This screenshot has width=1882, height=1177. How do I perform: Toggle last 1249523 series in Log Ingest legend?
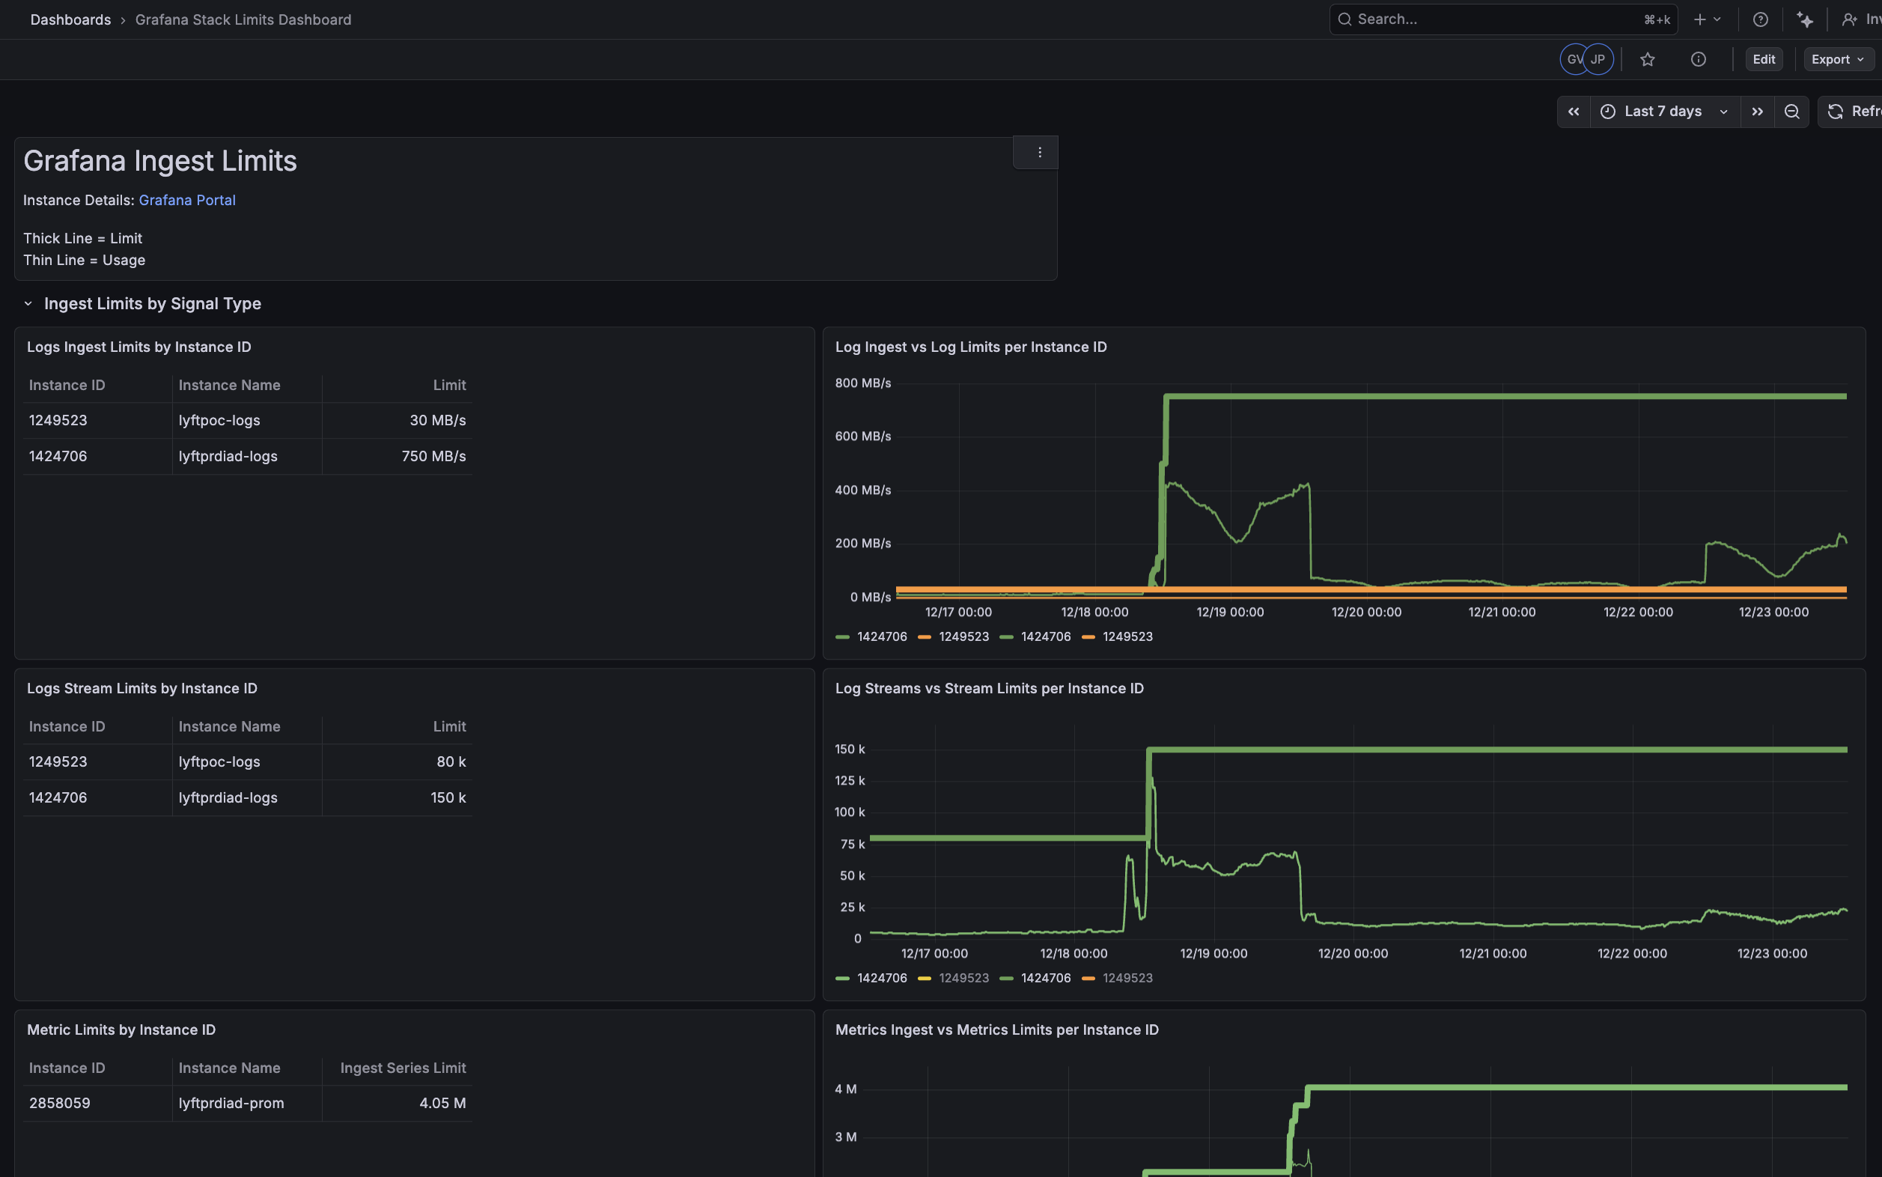[1127, 636]
